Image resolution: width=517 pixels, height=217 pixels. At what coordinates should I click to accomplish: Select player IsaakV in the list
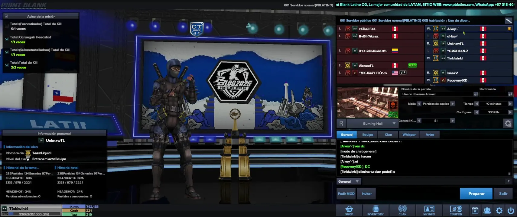coord(469,73)
